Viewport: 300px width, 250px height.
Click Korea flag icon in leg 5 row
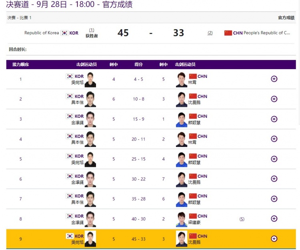pos(70,156)
